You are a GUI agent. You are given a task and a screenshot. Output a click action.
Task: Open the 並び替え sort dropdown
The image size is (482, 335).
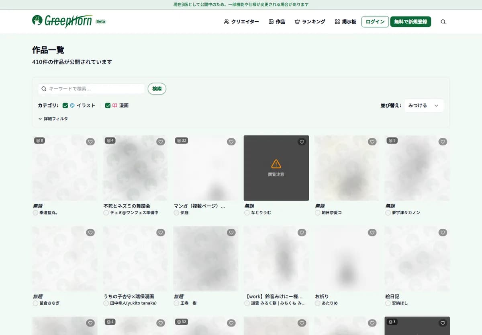pyautogui.click(x=424, y=105)
